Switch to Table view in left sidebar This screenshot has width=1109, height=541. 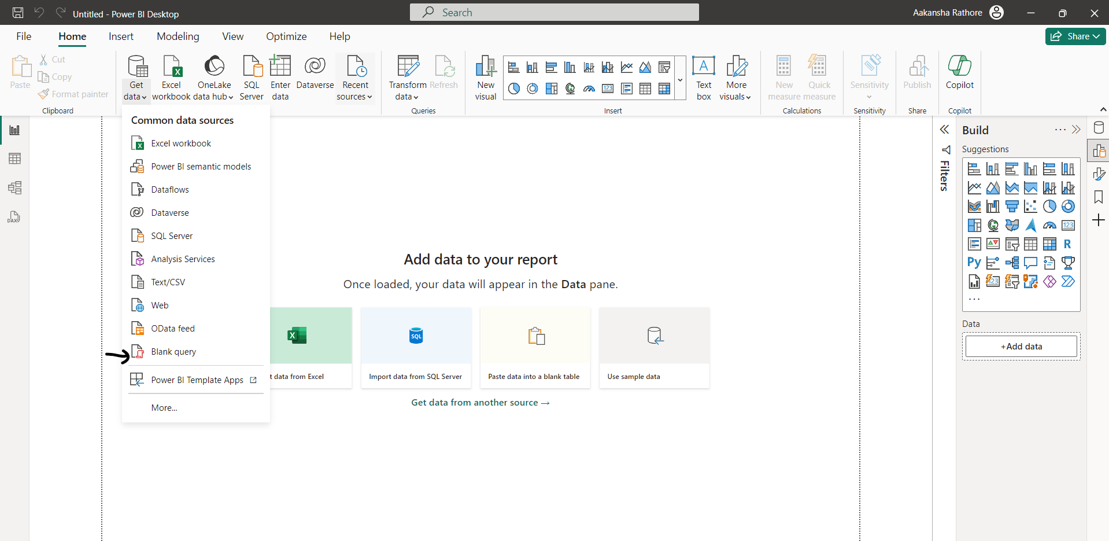15,159
